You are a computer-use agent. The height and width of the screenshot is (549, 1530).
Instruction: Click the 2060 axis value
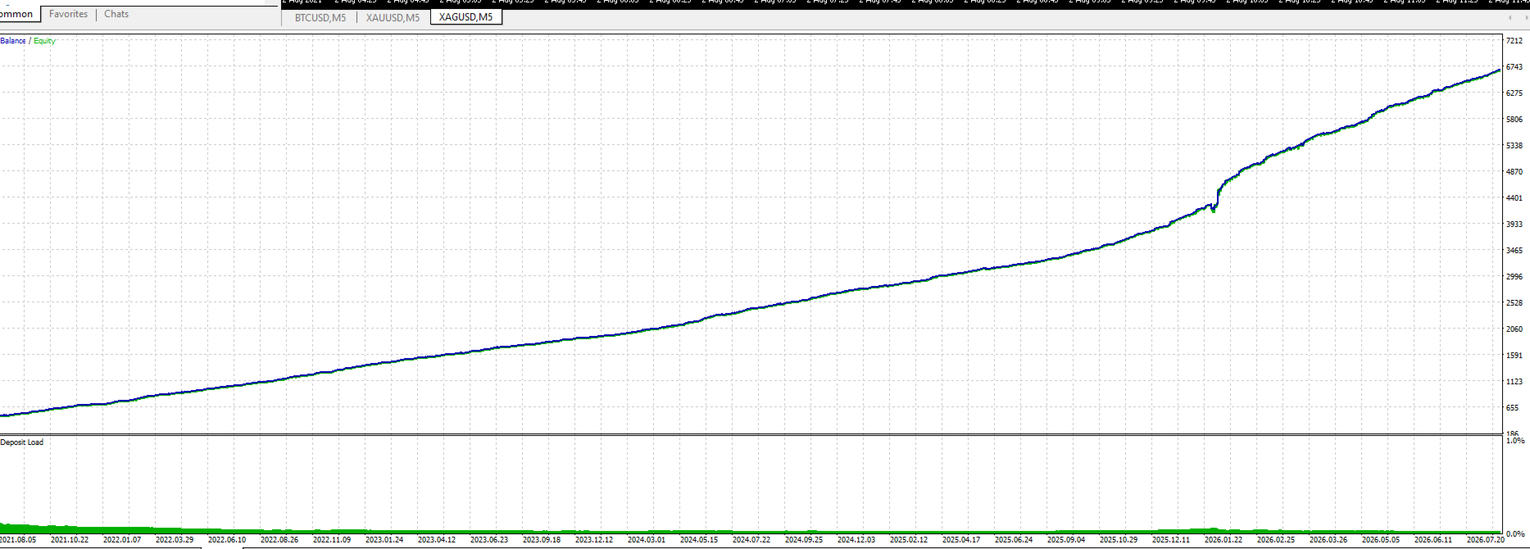pyautogui.click(x=1514, y=329)
